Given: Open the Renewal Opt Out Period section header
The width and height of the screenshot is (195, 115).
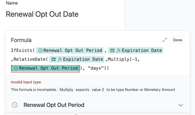Looking at the screenshot, I should click(98, 105).
